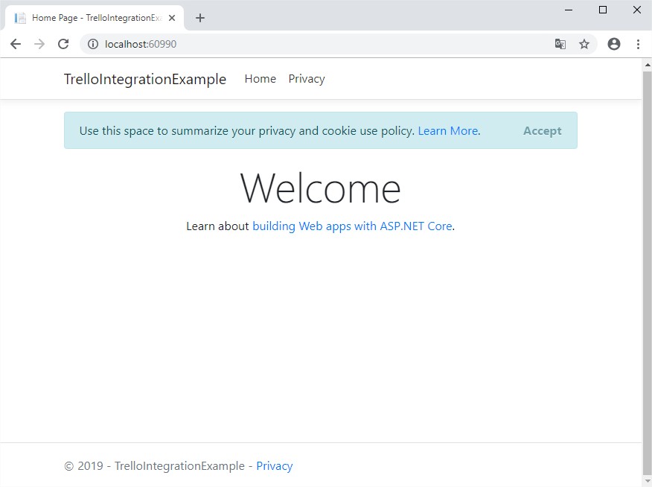Open Privacy in the navbar
Viewport: 652px width, 487px height.
pos(307,79)
